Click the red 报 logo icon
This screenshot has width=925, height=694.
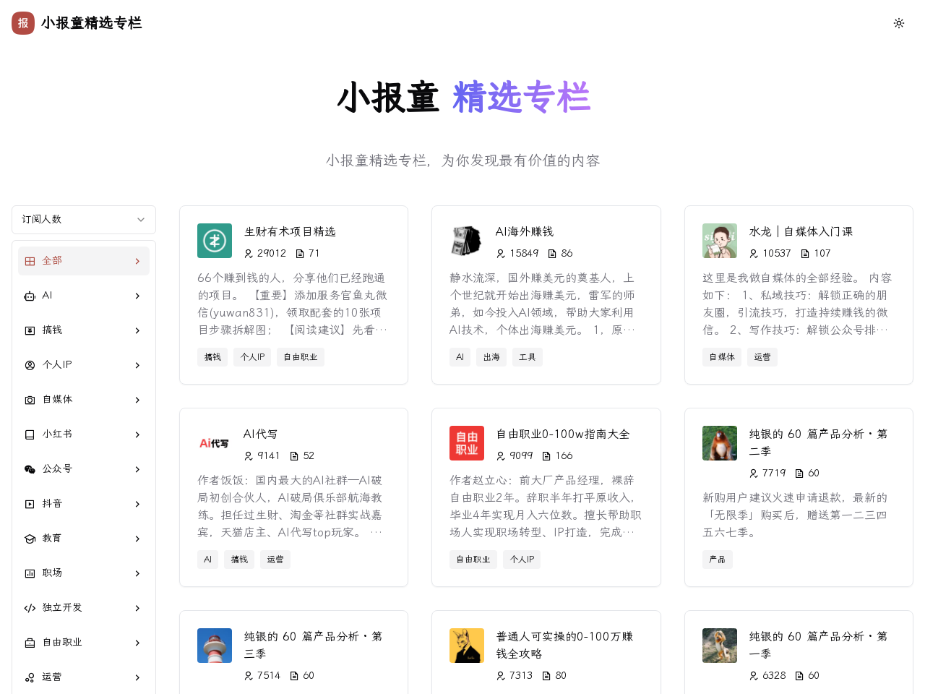[x=23, y=23]
